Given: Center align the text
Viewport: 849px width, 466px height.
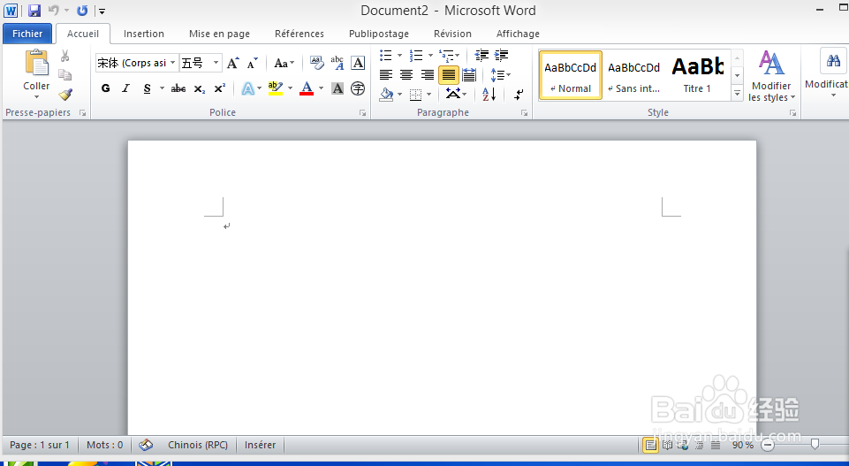Looking at the screenshot, I should coord(406,75).
